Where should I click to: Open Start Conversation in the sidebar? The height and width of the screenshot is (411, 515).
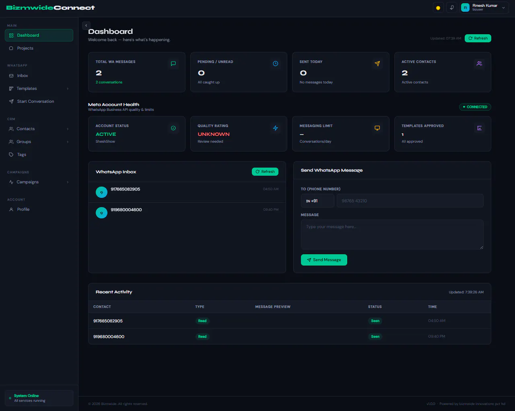(39, 101)
